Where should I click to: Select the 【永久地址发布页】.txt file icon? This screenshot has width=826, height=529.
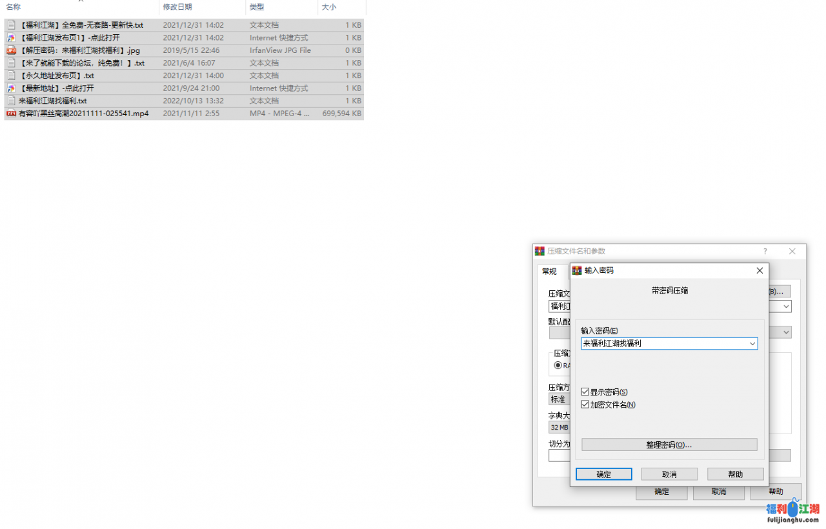tap(11, 75)
